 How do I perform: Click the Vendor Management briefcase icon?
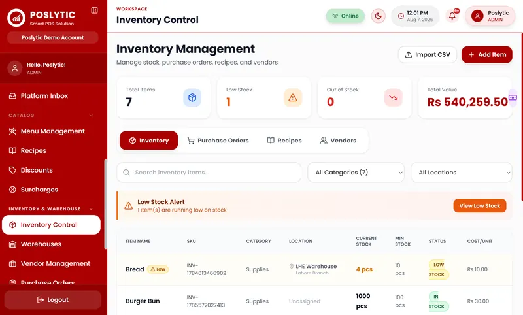12,263
